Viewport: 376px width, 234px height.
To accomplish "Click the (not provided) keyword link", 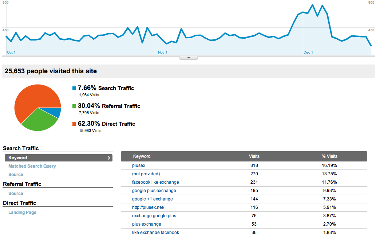I will [146, 174].
